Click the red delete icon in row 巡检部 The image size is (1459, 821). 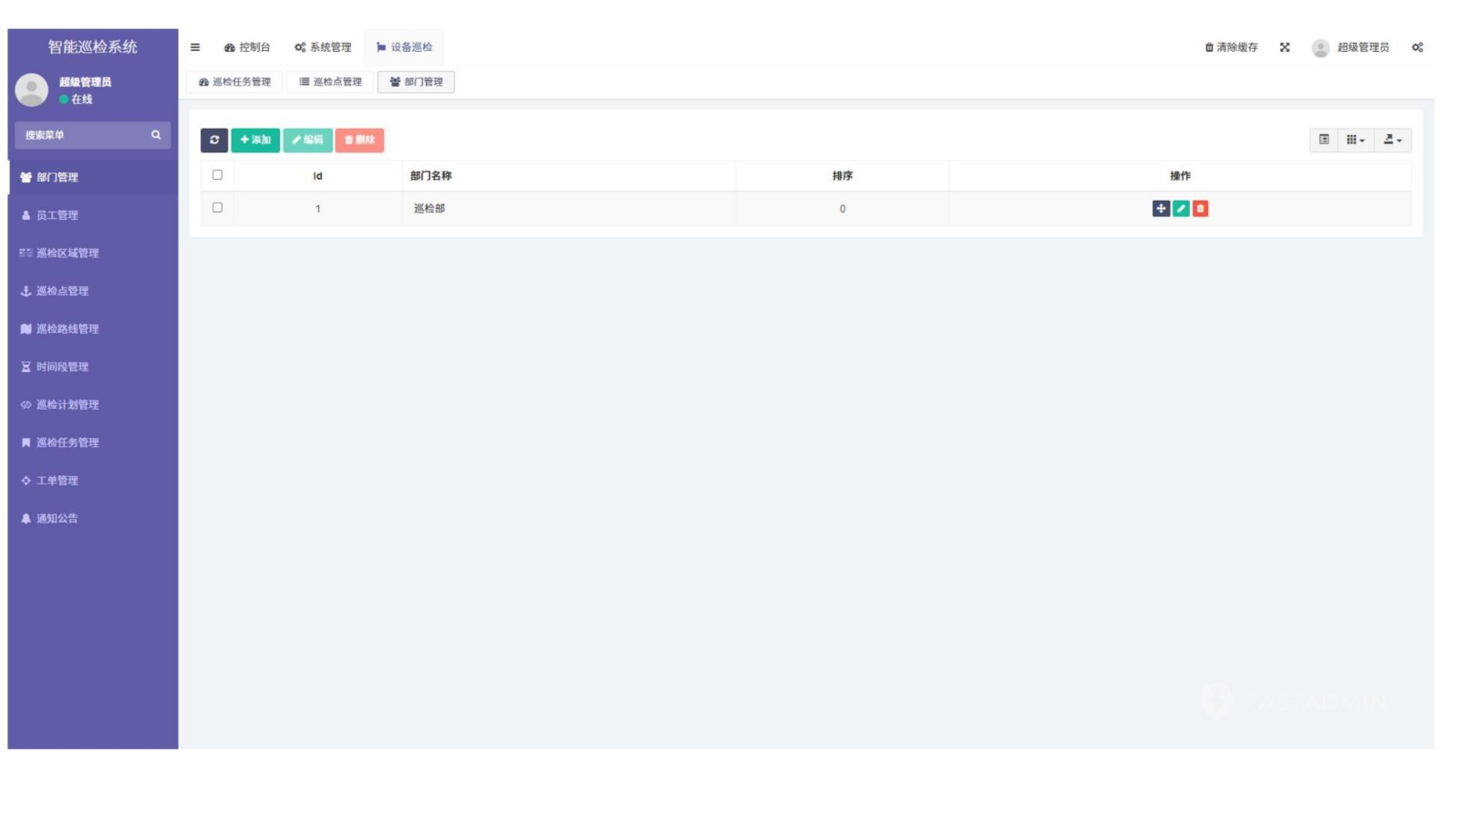(1200, 209)
